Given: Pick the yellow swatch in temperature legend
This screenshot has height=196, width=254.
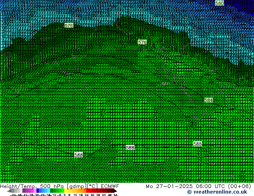Looking at the screenshot, I should [x=65, y=191].
